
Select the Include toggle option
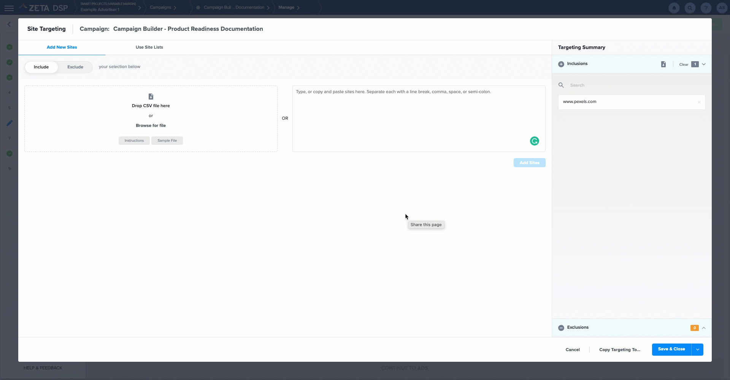point(41,67)
